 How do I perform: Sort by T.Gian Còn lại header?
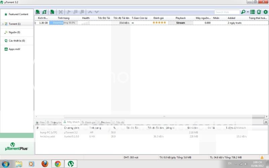click(x=140, y=18)
